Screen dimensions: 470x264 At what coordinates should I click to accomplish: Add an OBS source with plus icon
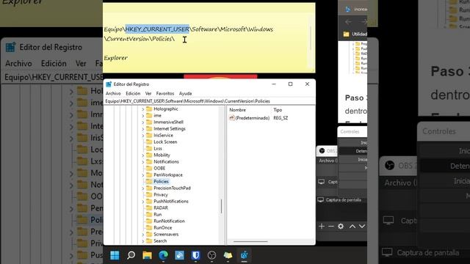click(x=322, y=227)
